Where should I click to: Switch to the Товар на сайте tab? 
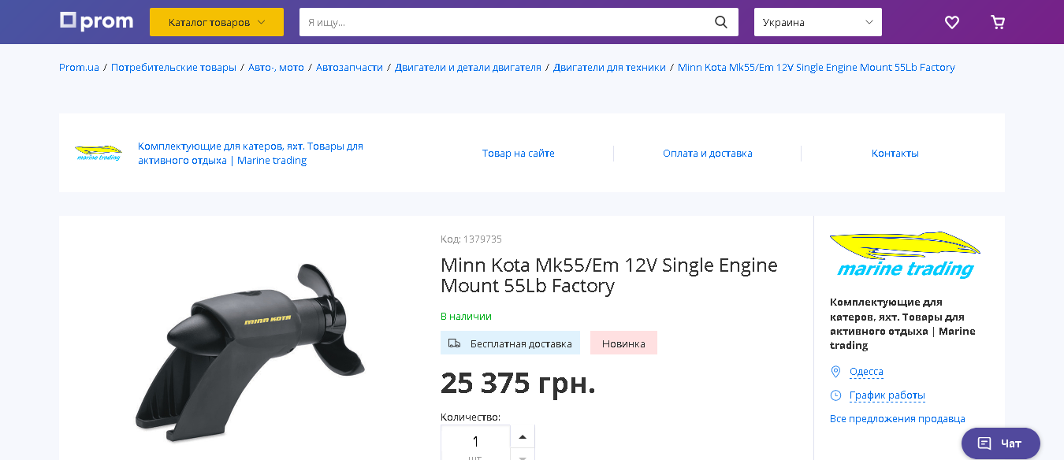coord(519,154)
